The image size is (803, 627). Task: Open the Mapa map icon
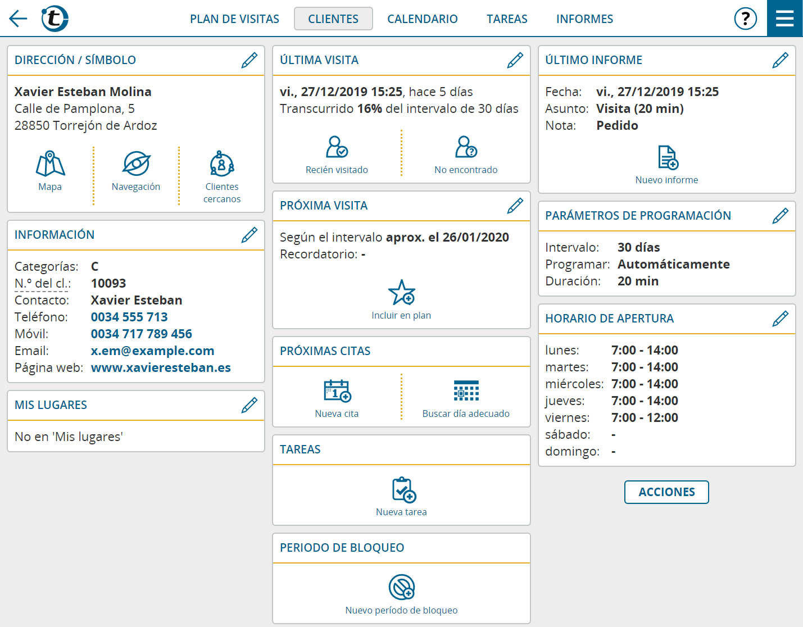tap(50, 164)
